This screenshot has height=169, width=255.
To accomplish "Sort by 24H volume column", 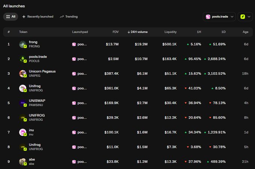I will coord(138,32).
